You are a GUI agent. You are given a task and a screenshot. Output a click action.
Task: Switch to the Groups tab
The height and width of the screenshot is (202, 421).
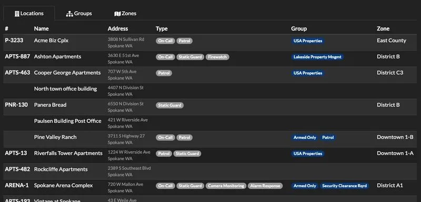[x=79, y=13]
